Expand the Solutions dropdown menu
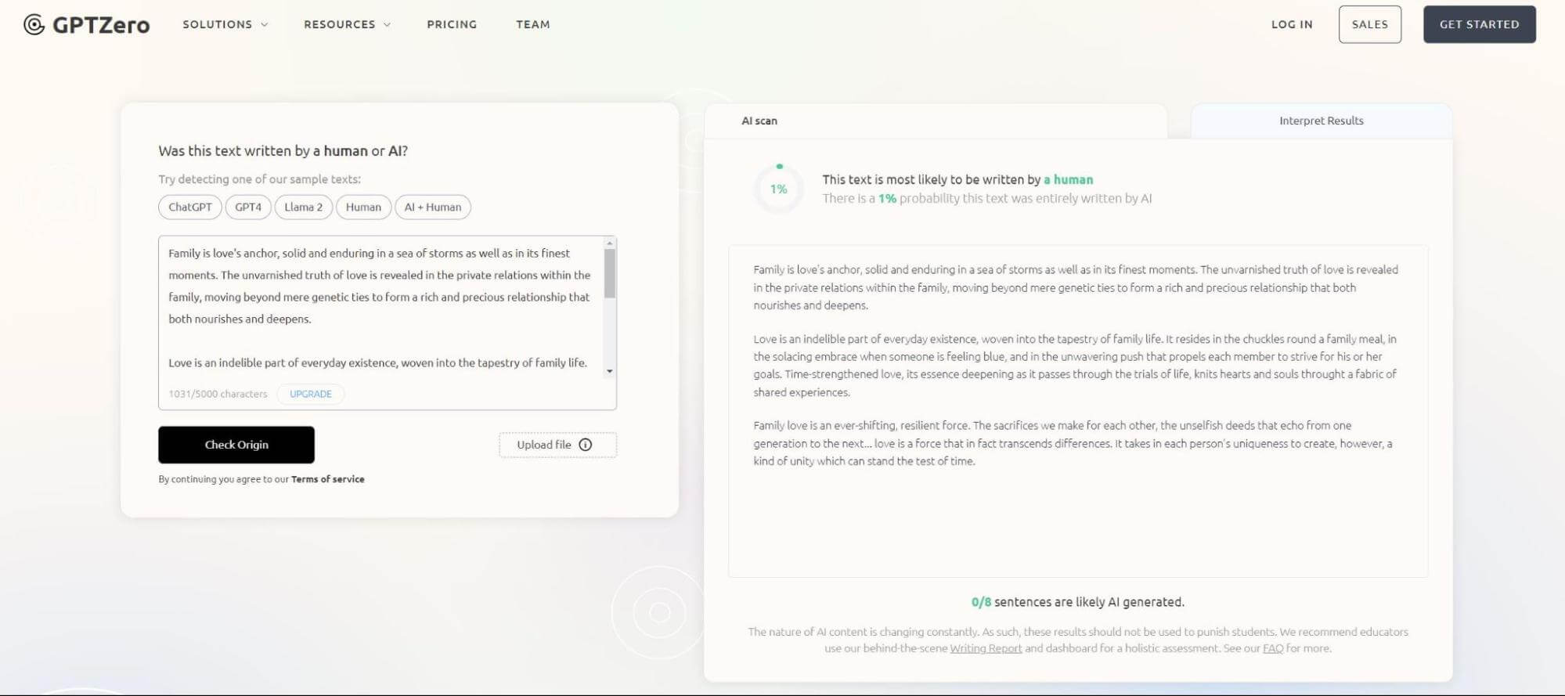The image size is (1565, 696). 225,24
